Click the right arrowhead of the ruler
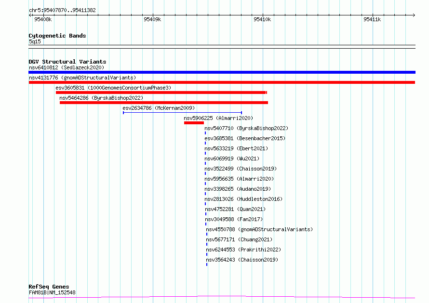Image resolution: width=429 pixels, height=303 pixels. 414,15
